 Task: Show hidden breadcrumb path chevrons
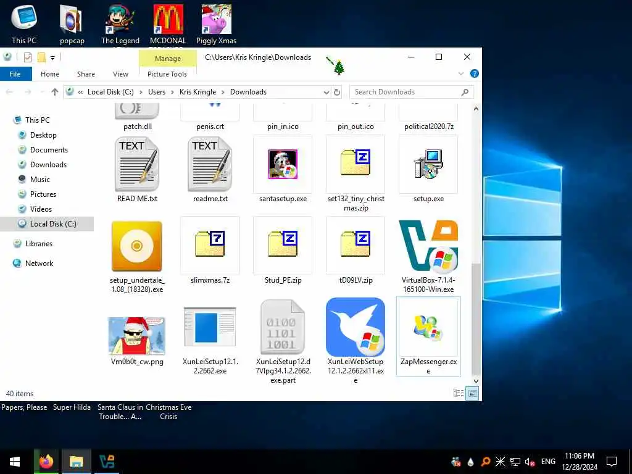pos(80,92)
